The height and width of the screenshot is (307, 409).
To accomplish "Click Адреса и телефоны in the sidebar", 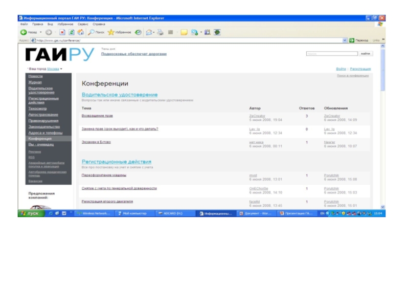I will [46, 133].
